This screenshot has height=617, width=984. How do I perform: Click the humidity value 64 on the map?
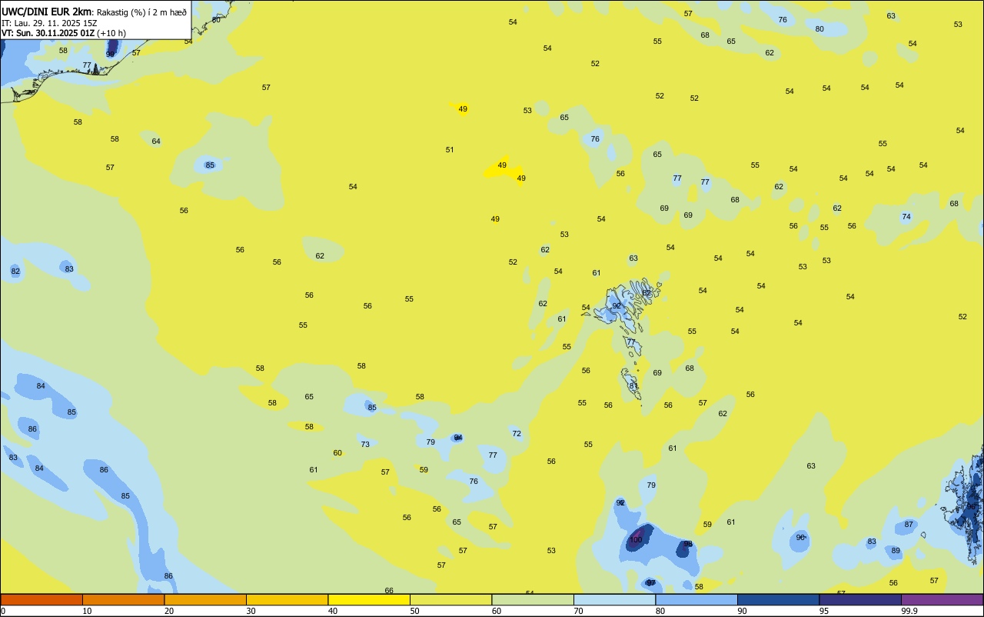(156, 142)
